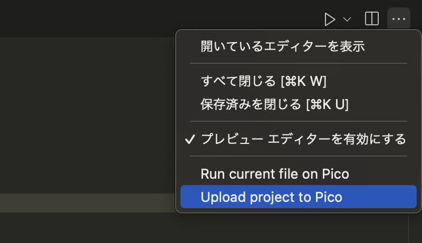The height and width of the screenshot is (243, 422).
Task: Select 開いているエディターを表示 menu item
Action: point(283,46)
